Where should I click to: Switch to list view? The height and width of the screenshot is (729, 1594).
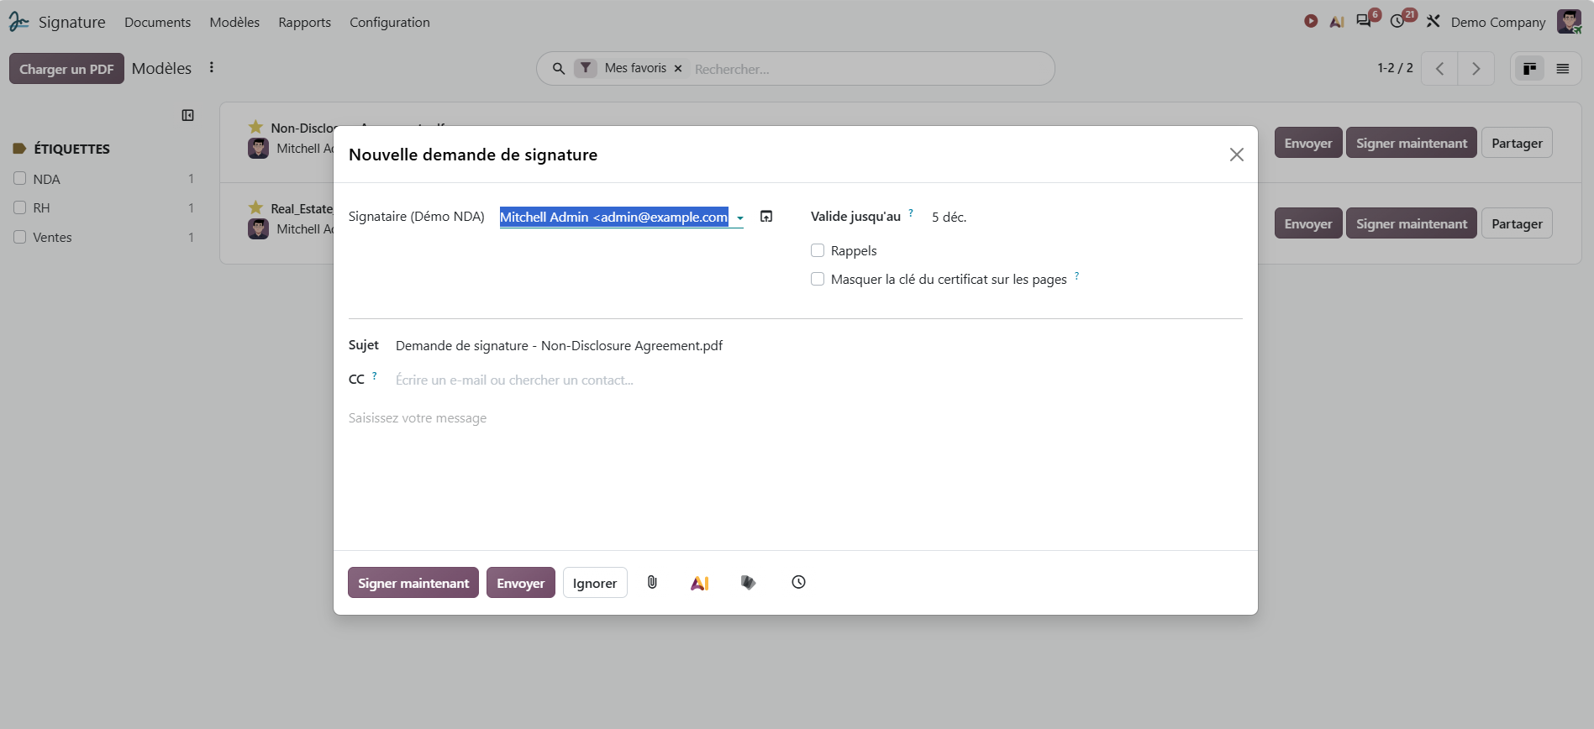1563,69
